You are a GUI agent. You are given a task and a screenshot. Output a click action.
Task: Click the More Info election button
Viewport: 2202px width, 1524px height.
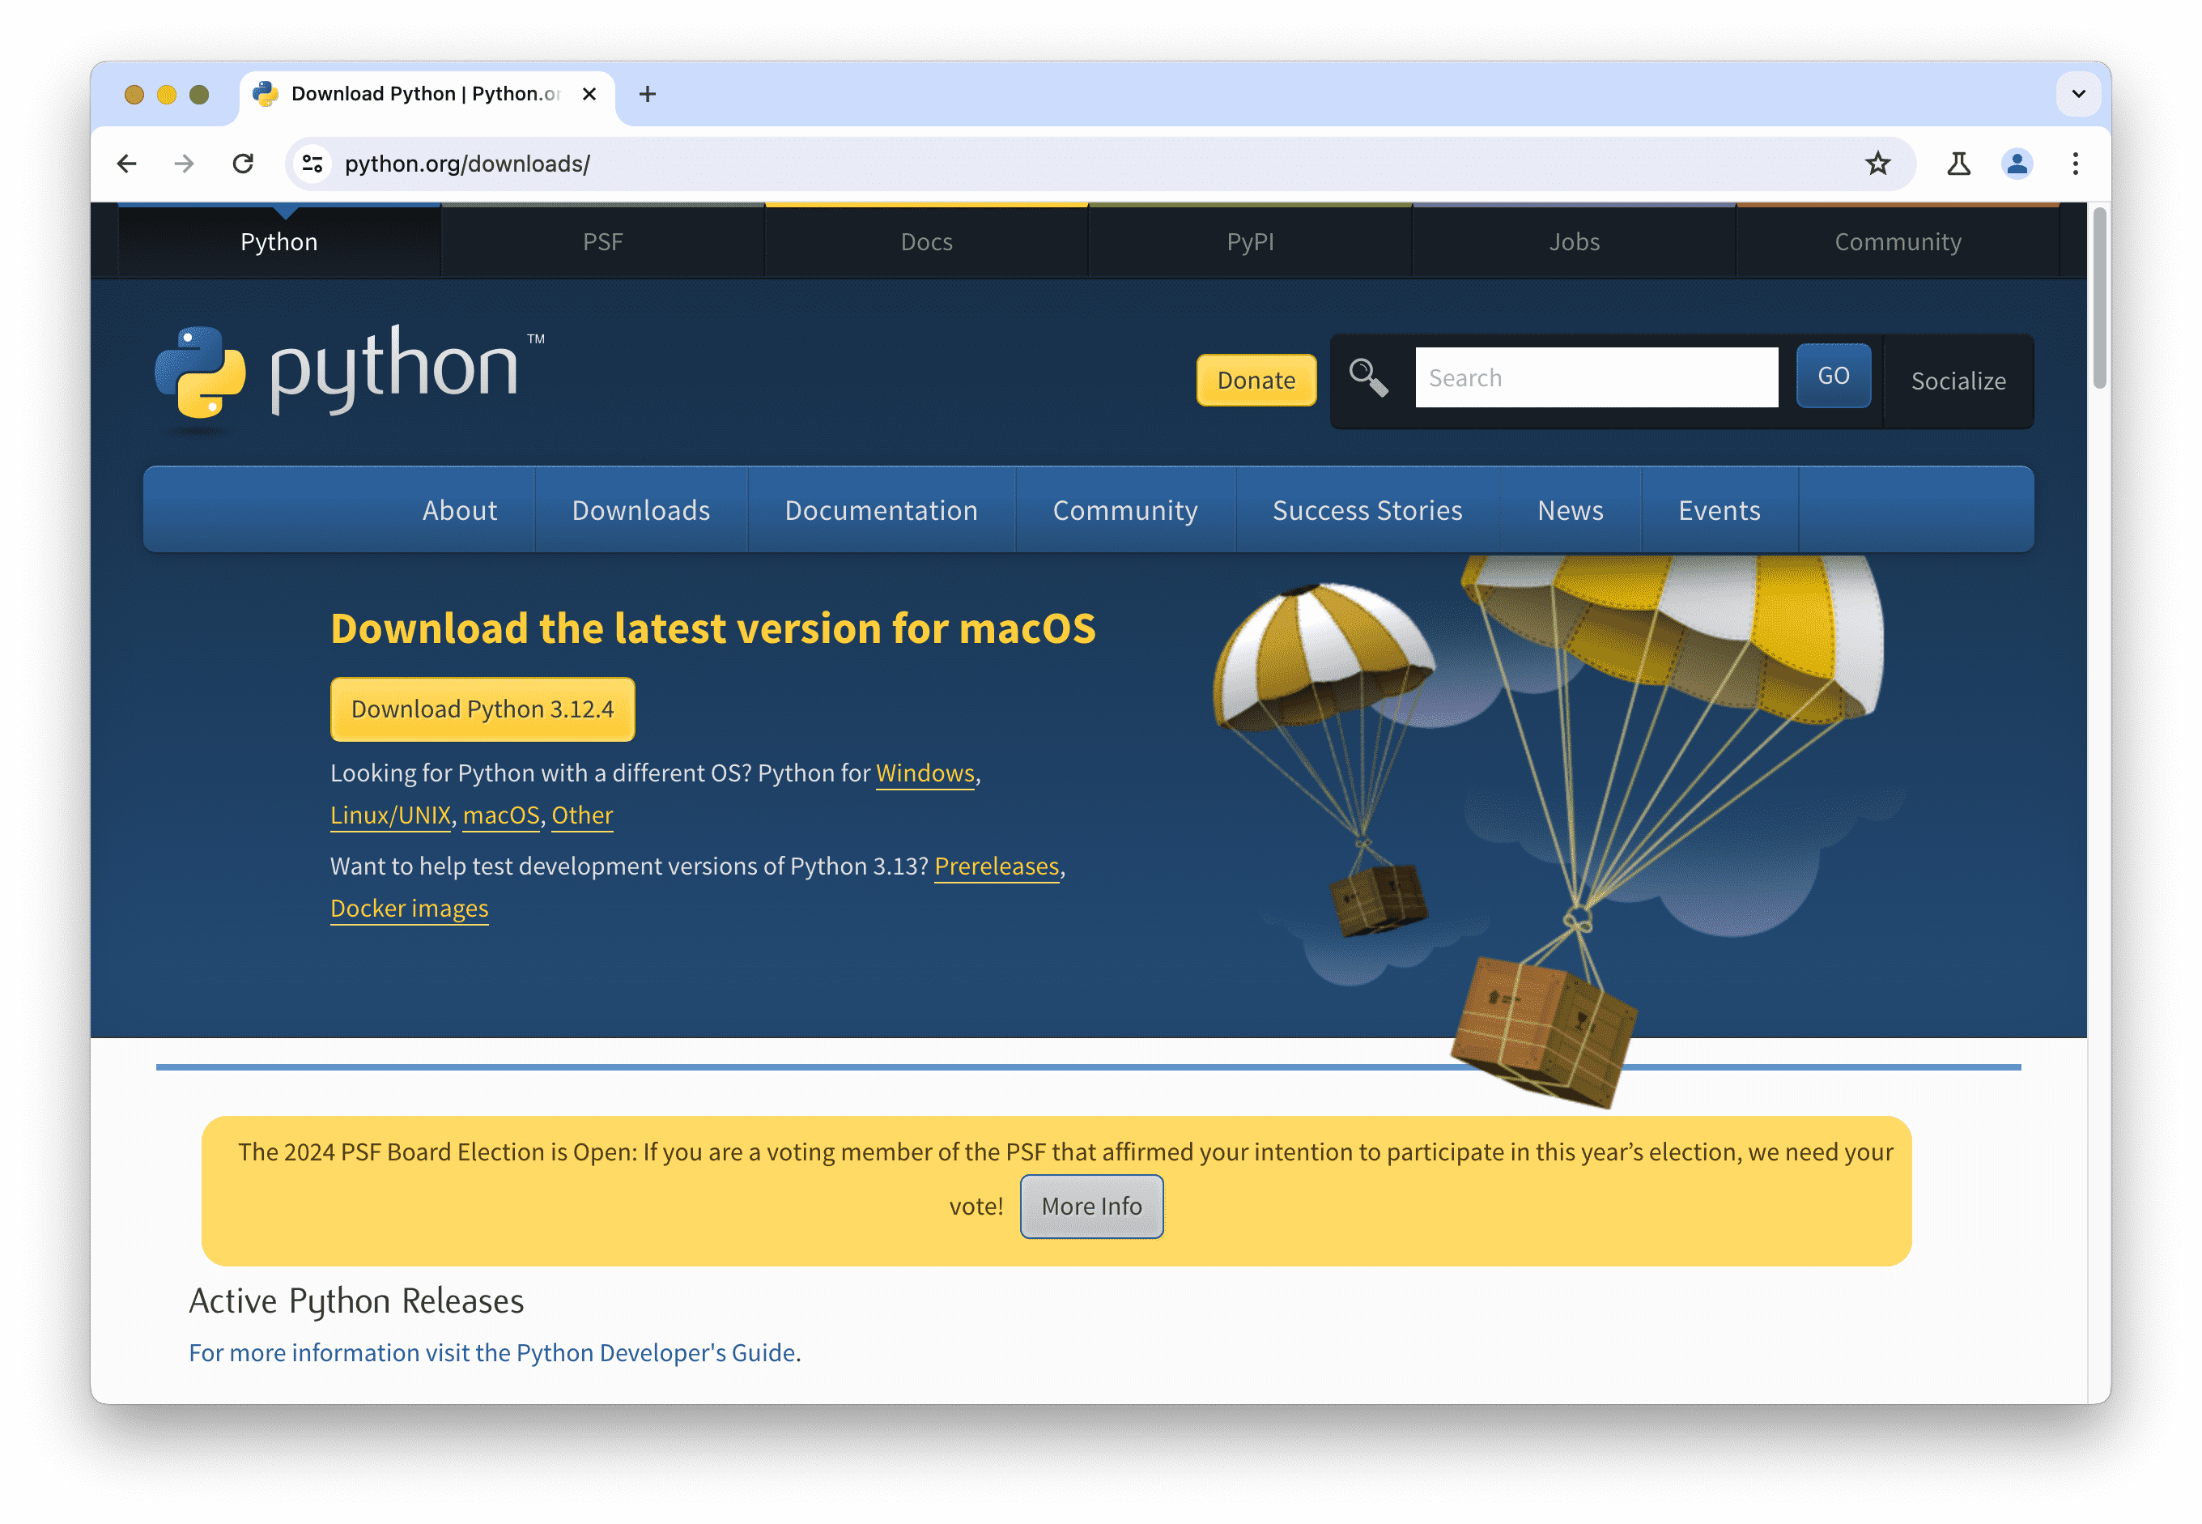[x=1091, y=1205]
